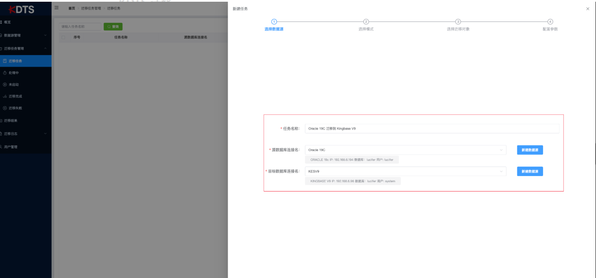
Task: Click the 序号 column header
Action: pyautogui.click(x=77, y=37)
